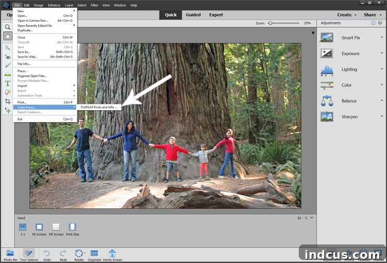
Task: Choose FUJIFILM Prints and Gifts
Action: 99,108
